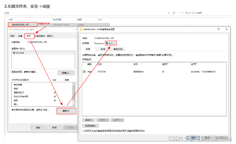Screen dimensions: 236x144
Task: Switch to 常规 tab in properties dialog
Action: (x=12, y=36)
